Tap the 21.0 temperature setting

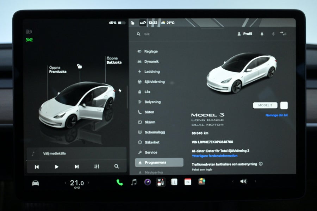click(x=77, y=183)
